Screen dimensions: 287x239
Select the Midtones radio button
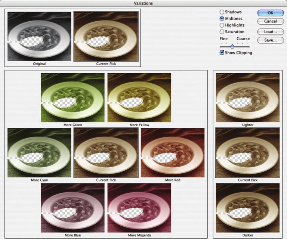[x=222, y=18]
